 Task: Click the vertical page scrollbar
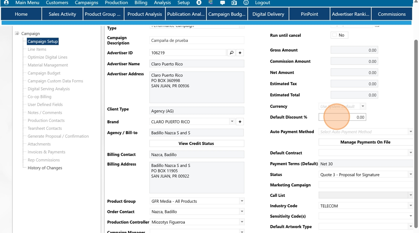pyautogui.click(x=416, y=133)
